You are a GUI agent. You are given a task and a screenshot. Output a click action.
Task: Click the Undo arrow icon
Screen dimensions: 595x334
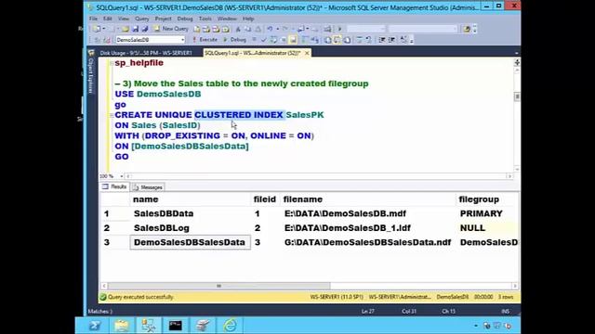(x=270, y=29)
